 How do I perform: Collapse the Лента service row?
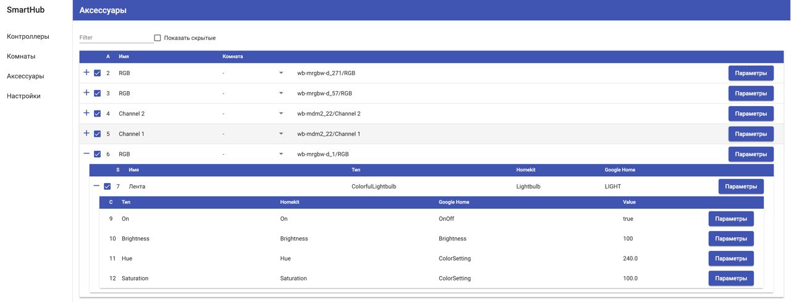96,186
